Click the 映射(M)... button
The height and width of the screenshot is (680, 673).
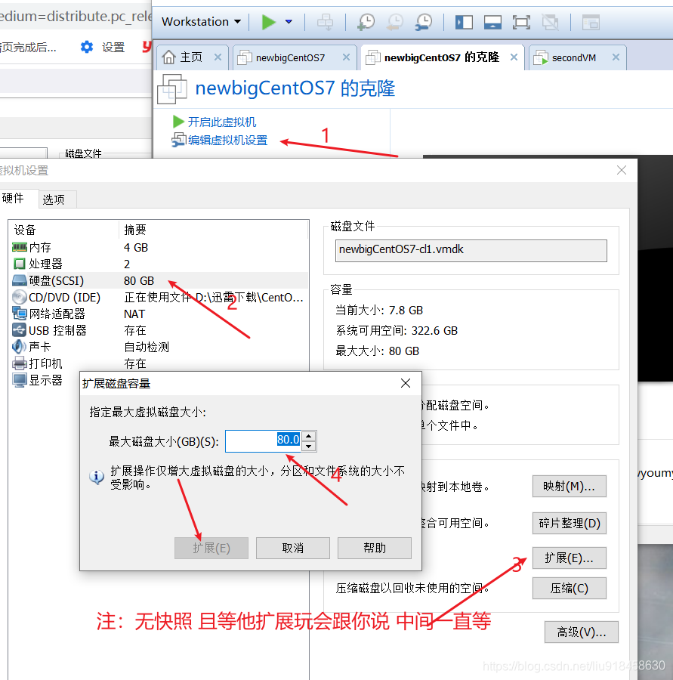[569, 486]
